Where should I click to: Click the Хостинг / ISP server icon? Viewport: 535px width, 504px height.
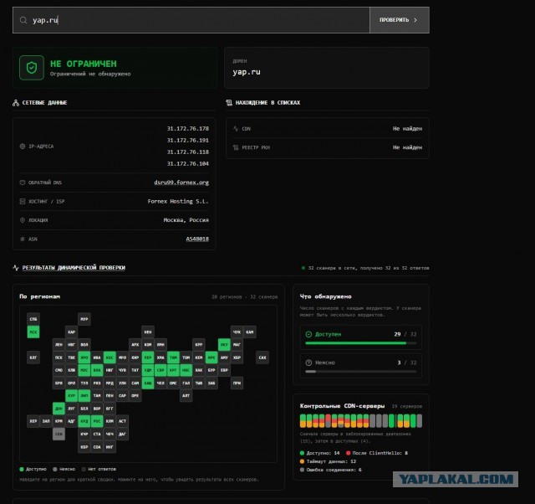coord(23,202)
